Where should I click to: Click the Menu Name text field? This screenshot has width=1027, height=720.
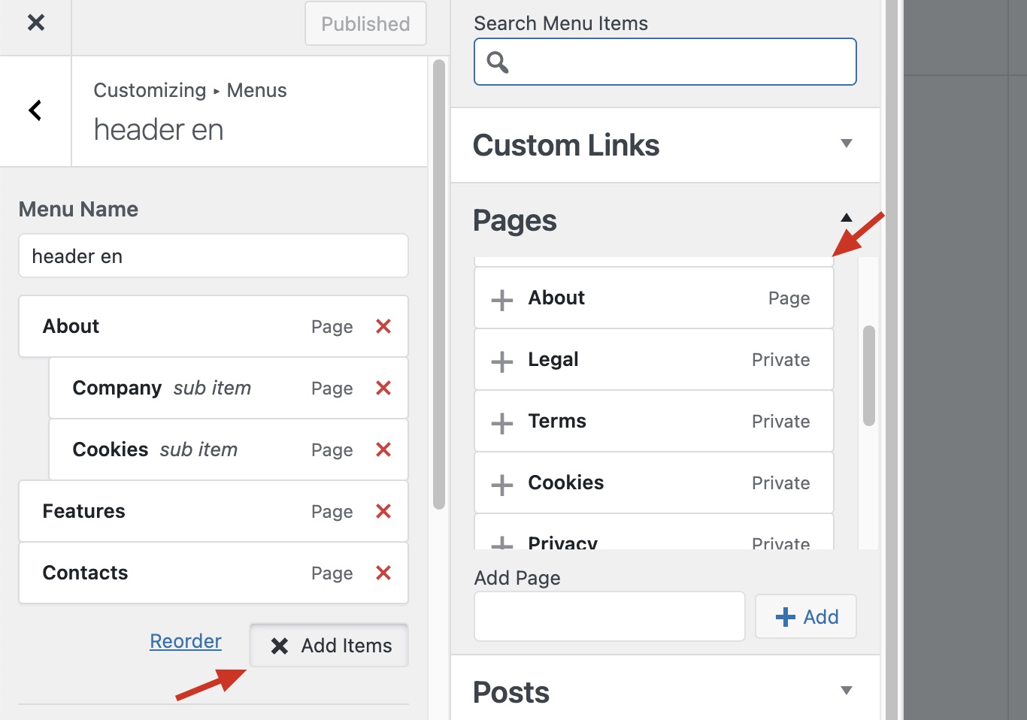[x=214, y=256]
